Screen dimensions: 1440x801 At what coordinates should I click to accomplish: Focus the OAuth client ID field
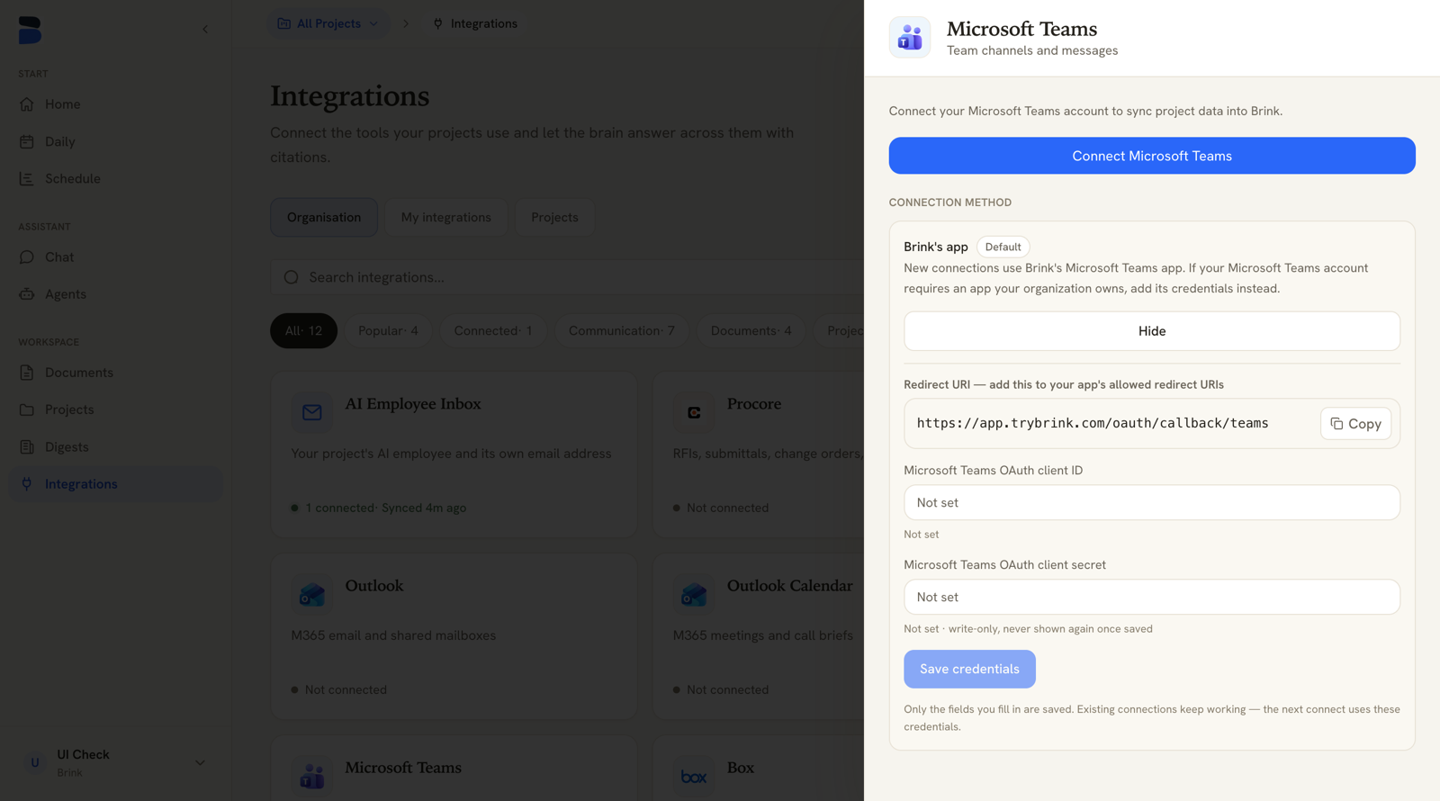tap(1152, 502)
